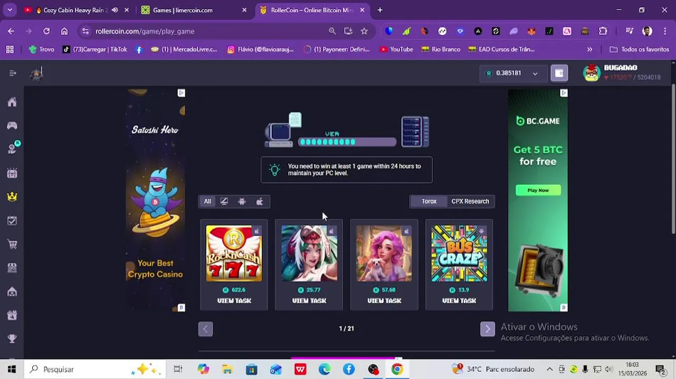
Task: Click the PC level progress bar
Action: (347, 142)
